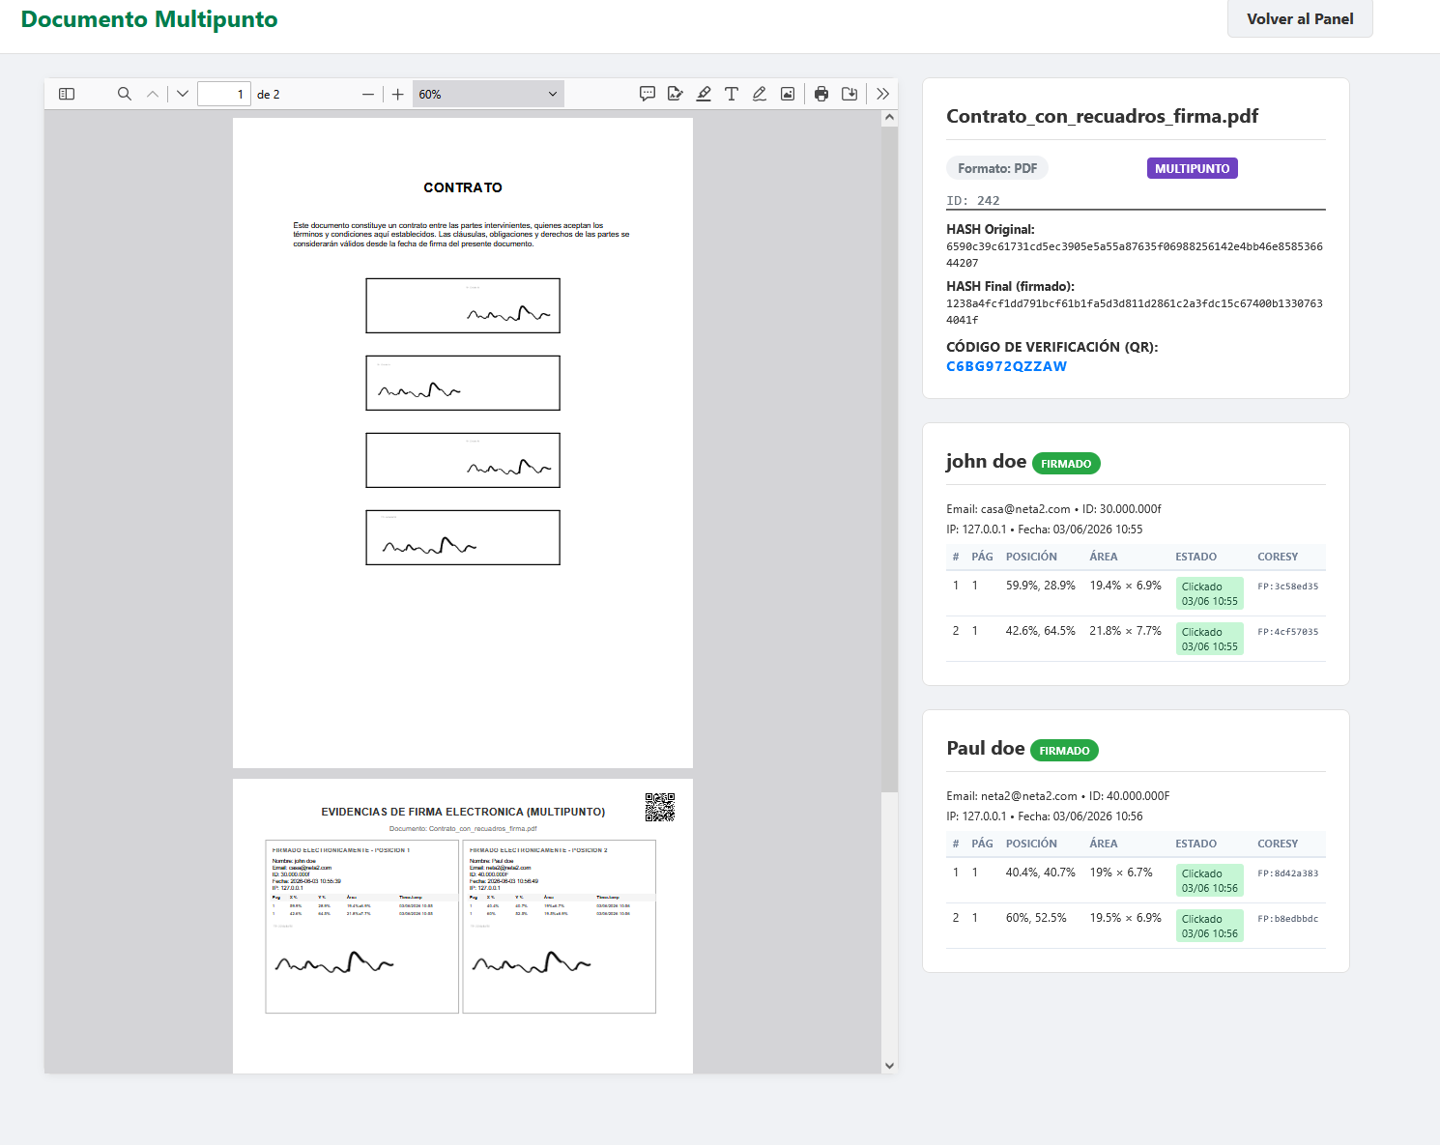This screenshot has height=1145, width=1440.
Task: Click the third signature box in contract
Action: coord(463,460)
